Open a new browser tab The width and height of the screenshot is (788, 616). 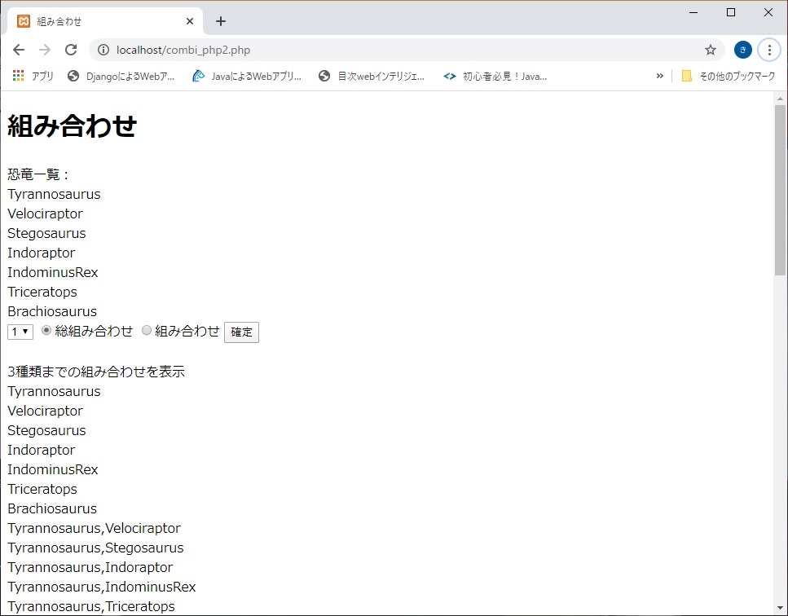[220, 20]
